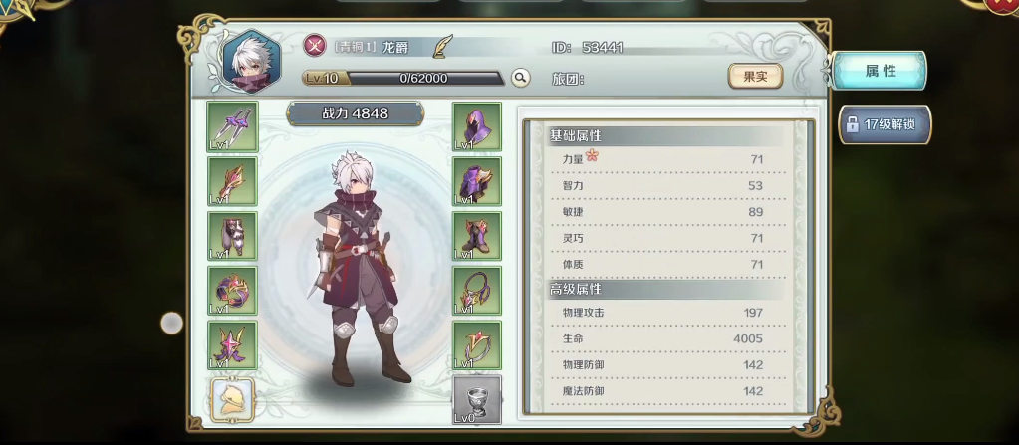
Task: Open the boots equipment slot
Action: [477, 236]
